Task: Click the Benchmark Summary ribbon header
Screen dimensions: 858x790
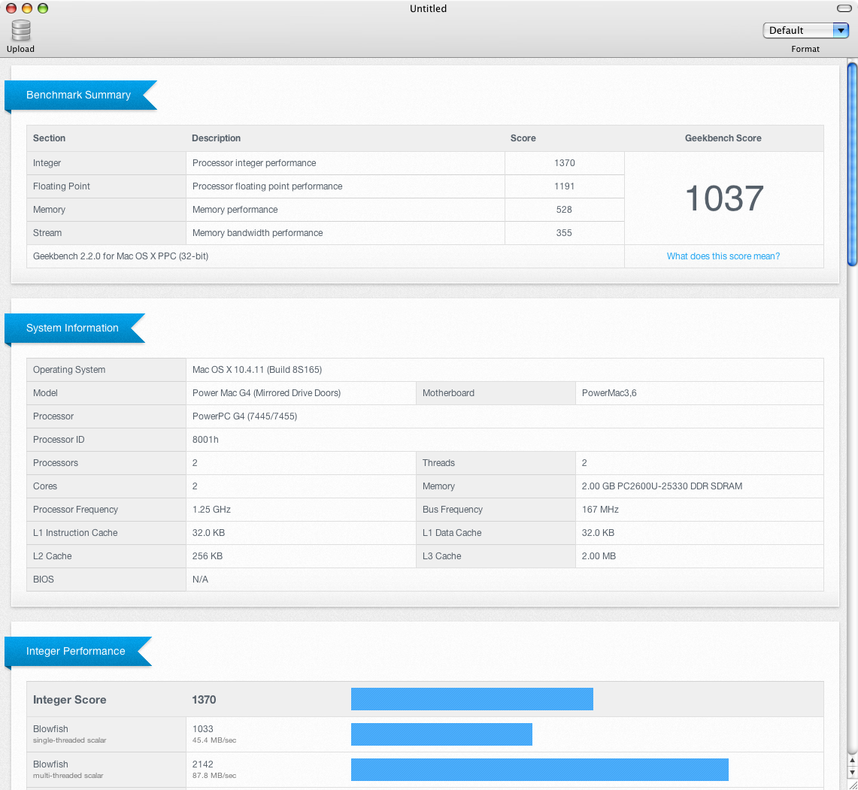Action: click(79, 95)
